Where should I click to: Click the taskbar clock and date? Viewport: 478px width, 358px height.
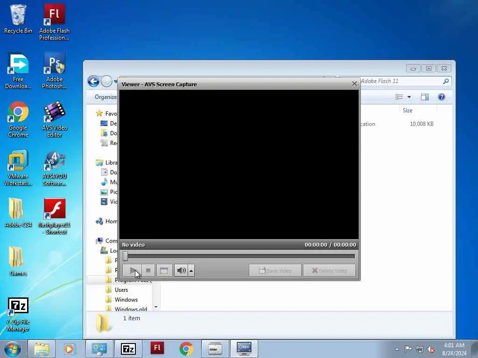pos(454,349)
